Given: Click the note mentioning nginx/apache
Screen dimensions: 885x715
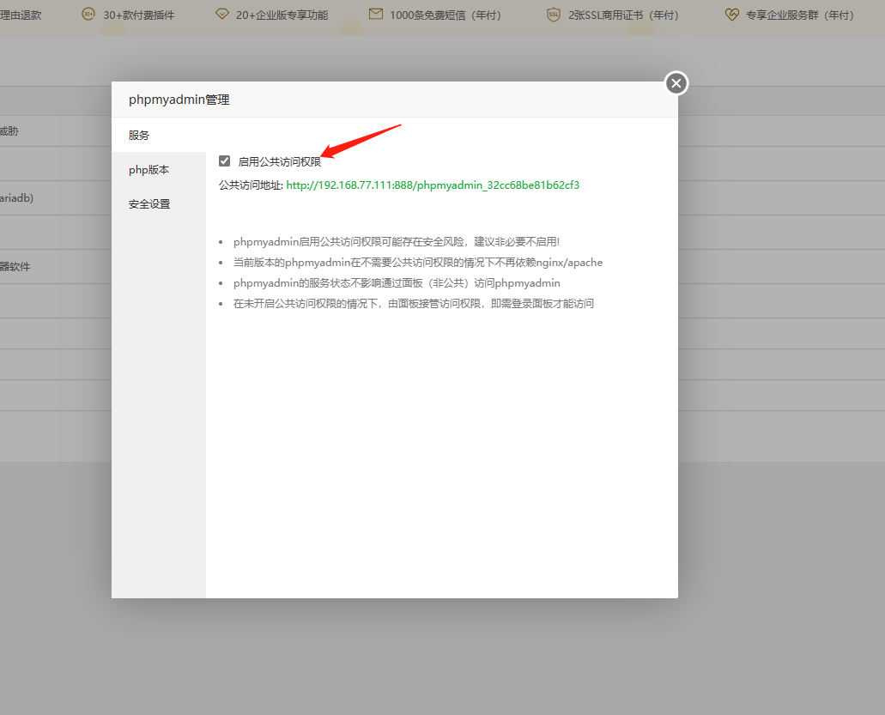Looking at the screenshot, I should pyautogui.click(x=418, y=263).
